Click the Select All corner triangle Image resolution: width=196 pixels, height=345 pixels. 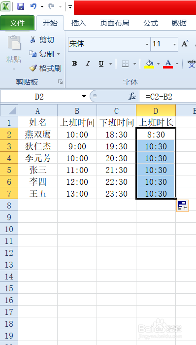pos(9,110)
